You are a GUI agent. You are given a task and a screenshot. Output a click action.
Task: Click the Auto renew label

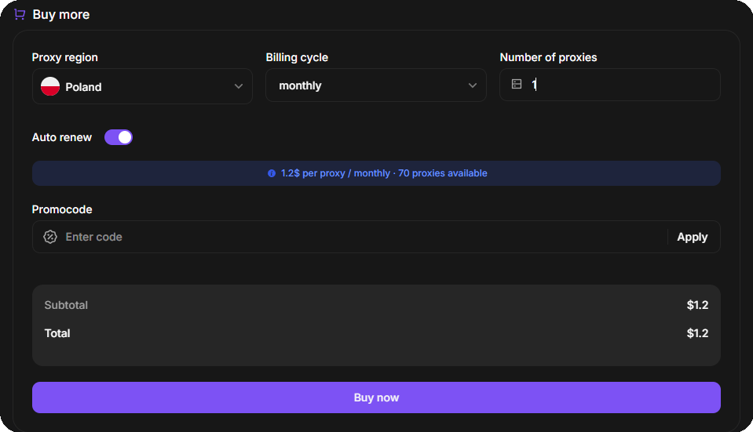click(61, 137)
